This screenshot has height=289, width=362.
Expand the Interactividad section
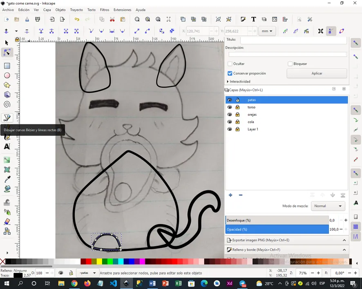point(239,82)
